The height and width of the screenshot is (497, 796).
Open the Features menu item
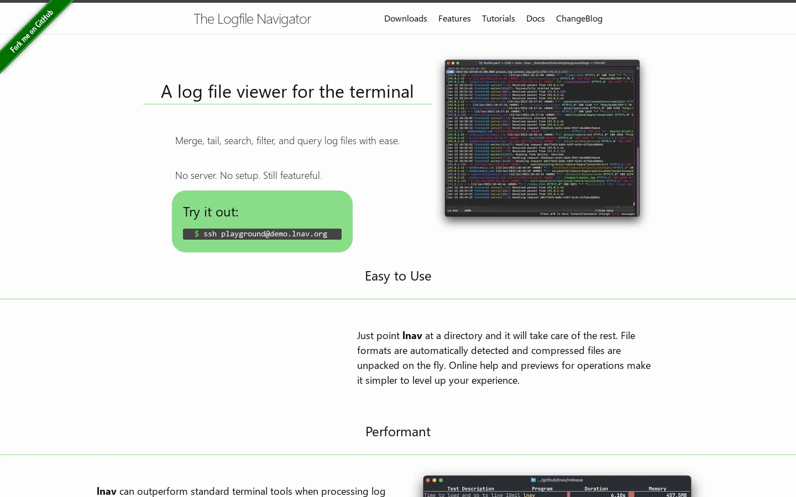click(x=454, y=19)
